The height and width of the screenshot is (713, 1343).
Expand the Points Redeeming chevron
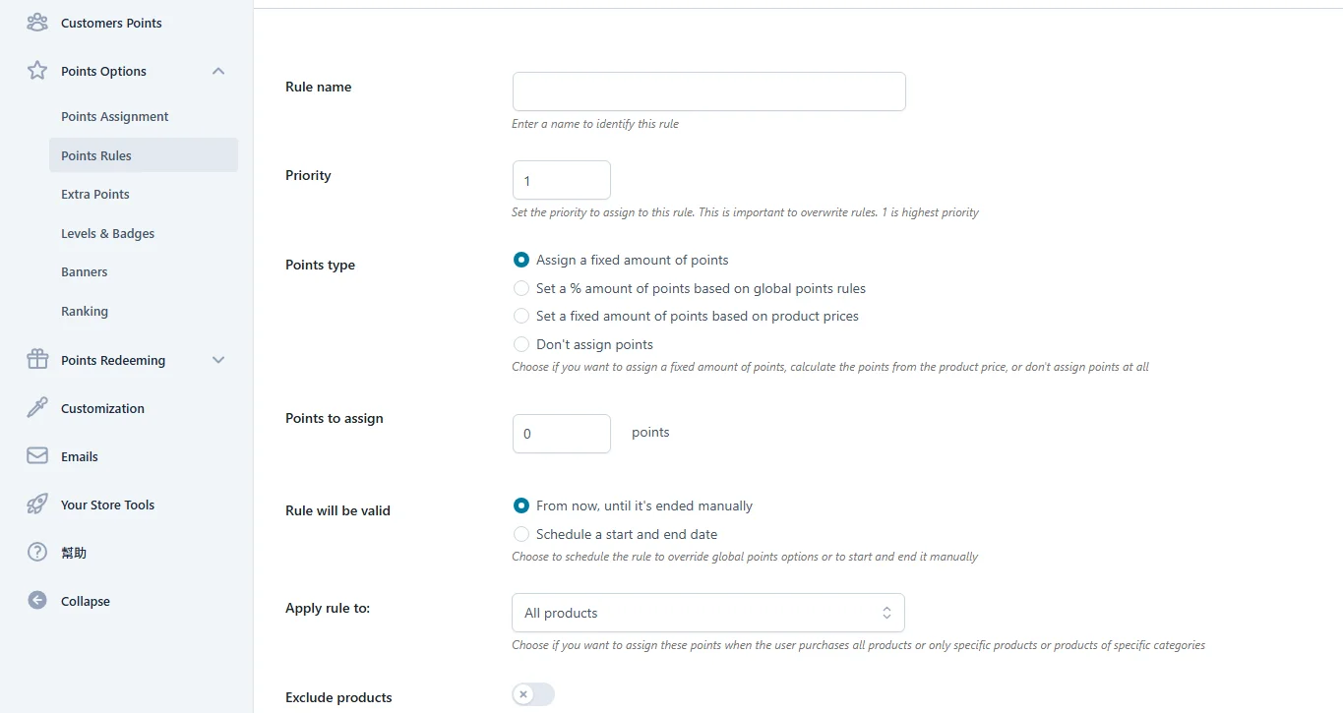(218, 360)
